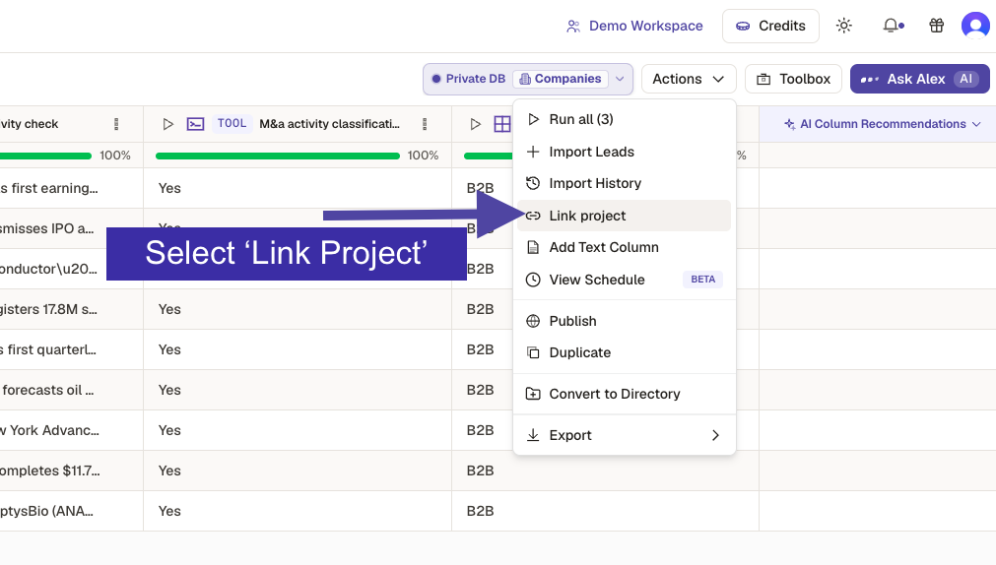Open options menu for M&a activity classification column
The width and height of the screenshot is (996, 565).
[425, 124]
